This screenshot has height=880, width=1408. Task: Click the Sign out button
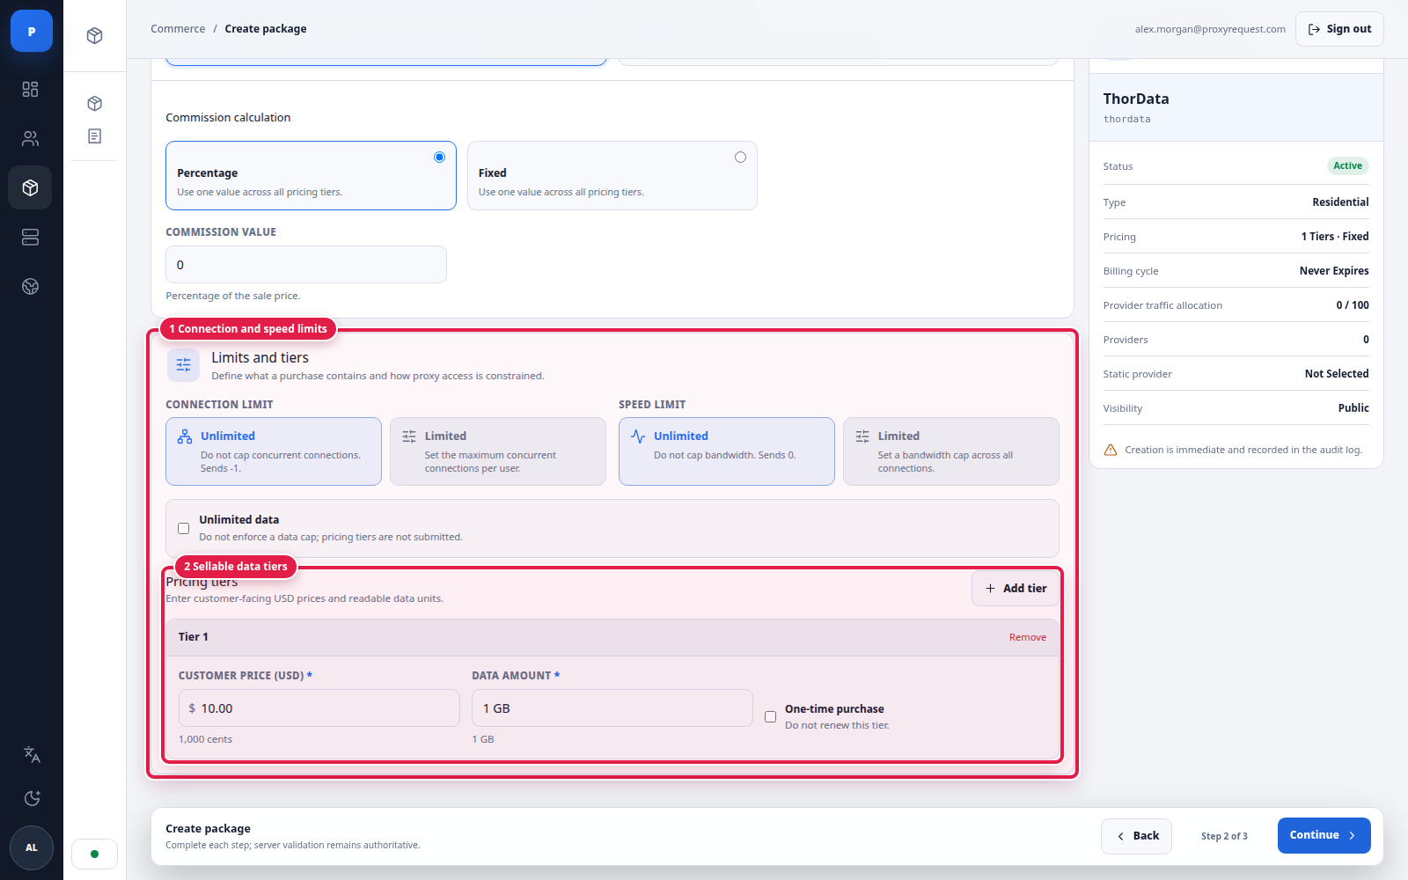tap(1339, 29)
